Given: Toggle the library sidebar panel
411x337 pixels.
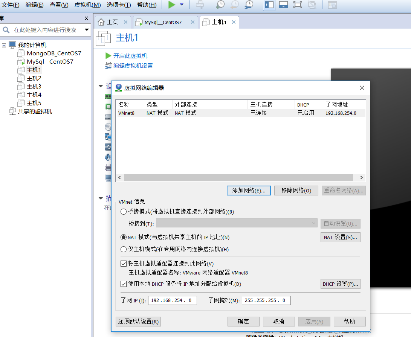Looking at the screenshot, I should (x=269, y=5).
